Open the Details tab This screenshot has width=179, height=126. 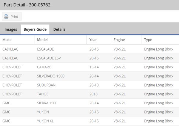[x=59, y=29]
